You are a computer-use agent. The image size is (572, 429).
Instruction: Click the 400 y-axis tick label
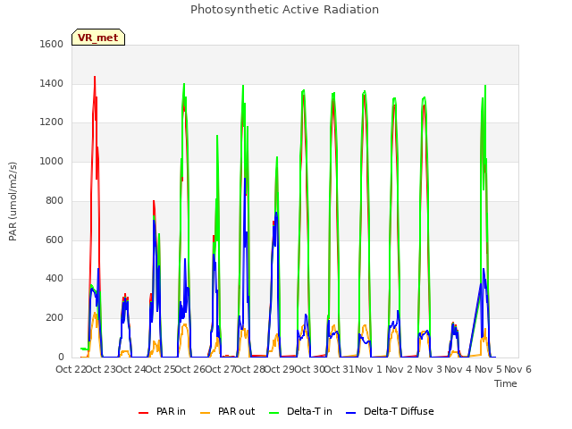coord(55,279)
